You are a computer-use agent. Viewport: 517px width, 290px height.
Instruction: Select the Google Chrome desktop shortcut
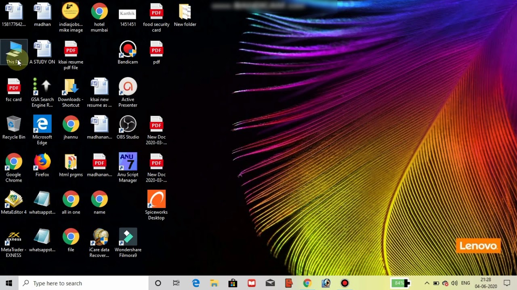pyautogui.click(x=14, y=168)
